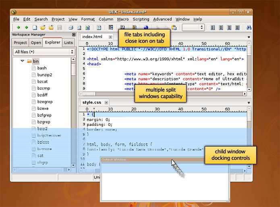Image resolution: width=280 pixels, height=207 pixels.
Task: Open the Edit menu
Action: pyautogui.click(x=27, y=19)
